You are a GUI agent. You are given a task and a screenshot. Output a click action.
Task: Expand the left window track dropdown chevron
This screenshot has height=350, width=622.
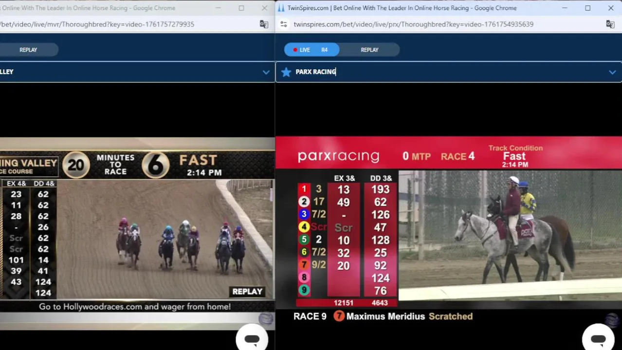tap(266, 72)
